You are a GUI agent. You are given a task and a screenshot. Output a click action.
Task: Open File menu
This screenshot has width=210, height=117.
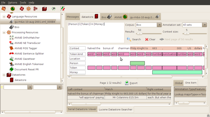3,3
